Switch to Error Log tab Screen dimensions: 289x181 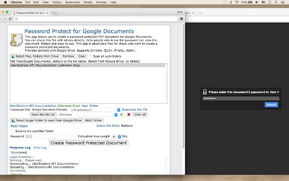40,148
